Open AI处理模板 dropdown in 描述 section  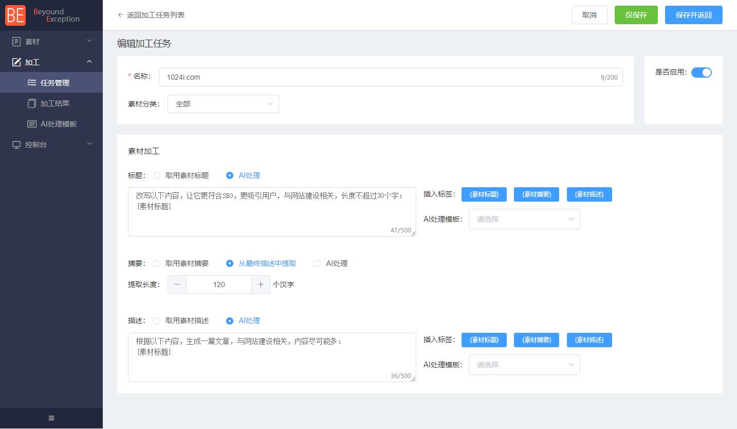pyautogui.click(x=524, y=365)
